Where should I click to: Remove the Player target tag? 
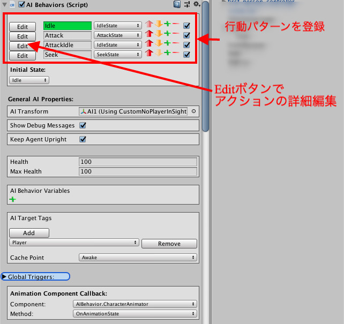[169, 244]
